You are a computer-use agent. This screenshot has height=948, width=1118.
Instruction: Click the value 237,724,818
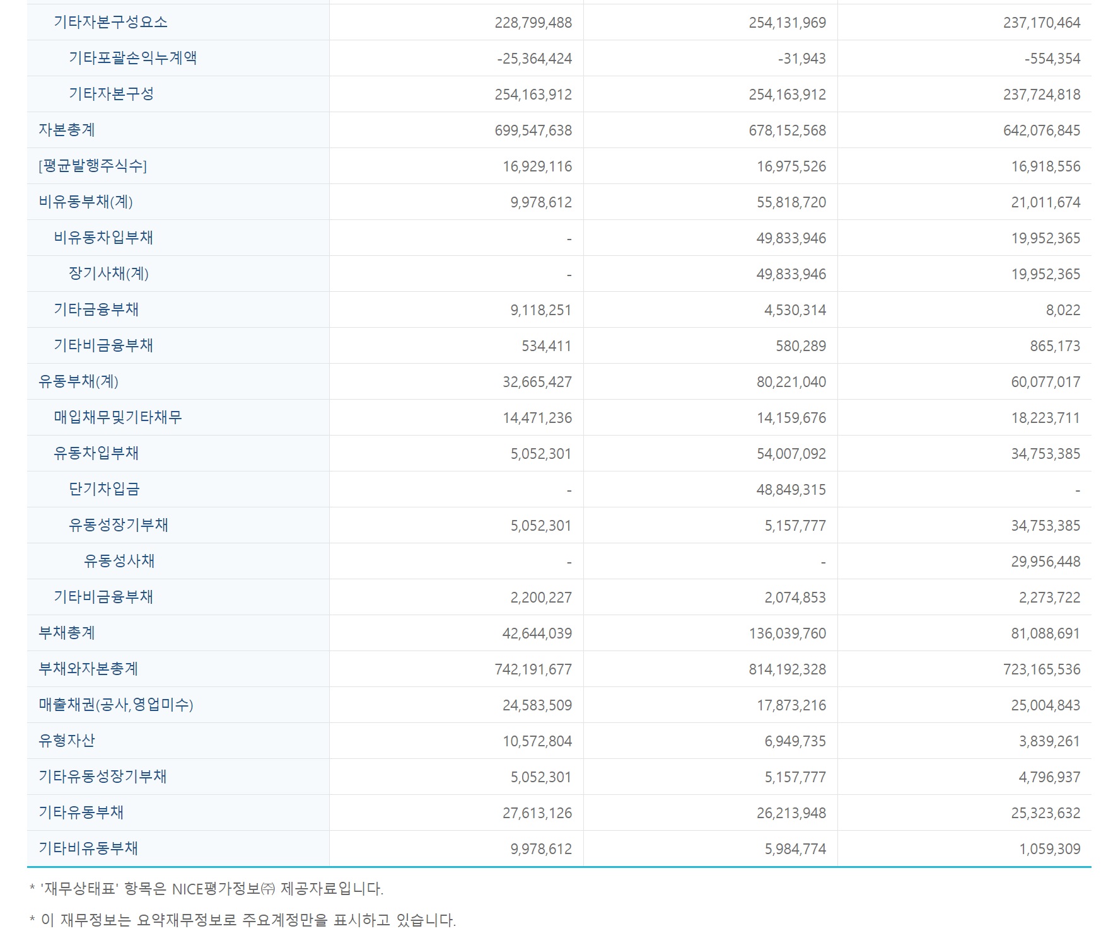pyautogui.click(x=1042, y=95)
